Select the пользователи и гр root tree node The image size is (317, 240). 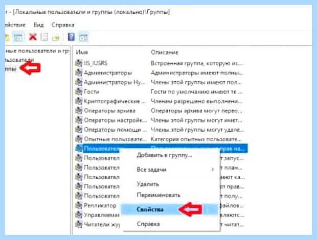pyautogui.click(x=37, y=51)
